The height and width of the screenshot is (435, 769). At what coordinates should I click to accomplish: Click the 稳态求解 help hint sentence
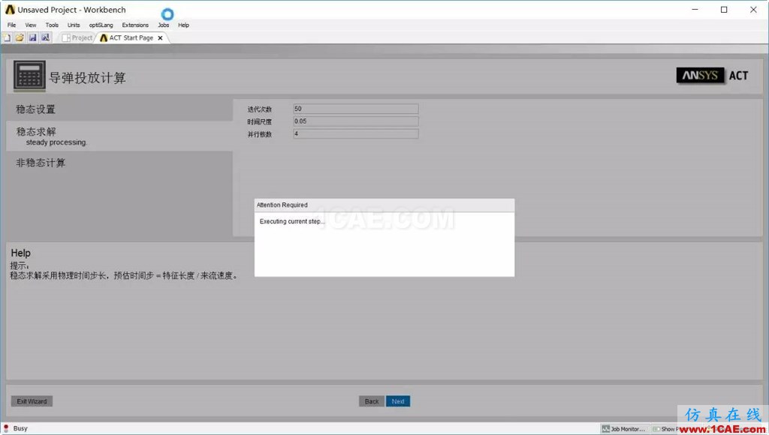tap(125, 276)
